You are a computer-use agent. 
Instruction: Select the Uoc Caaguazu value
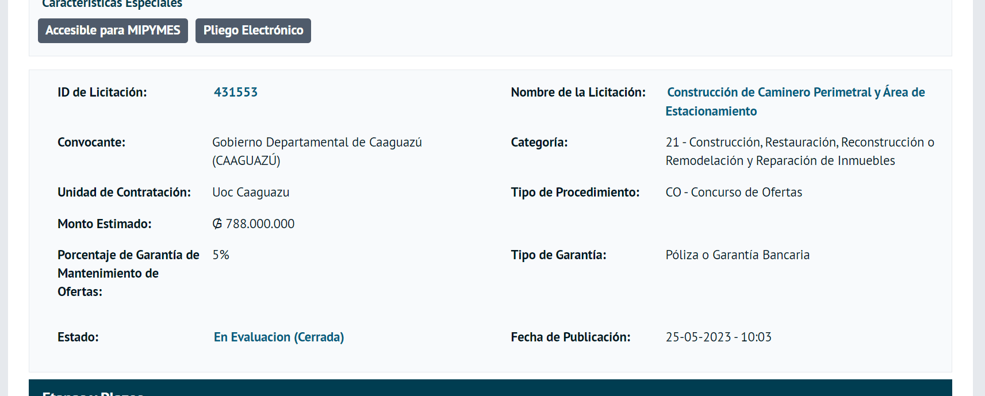(251, 193)
